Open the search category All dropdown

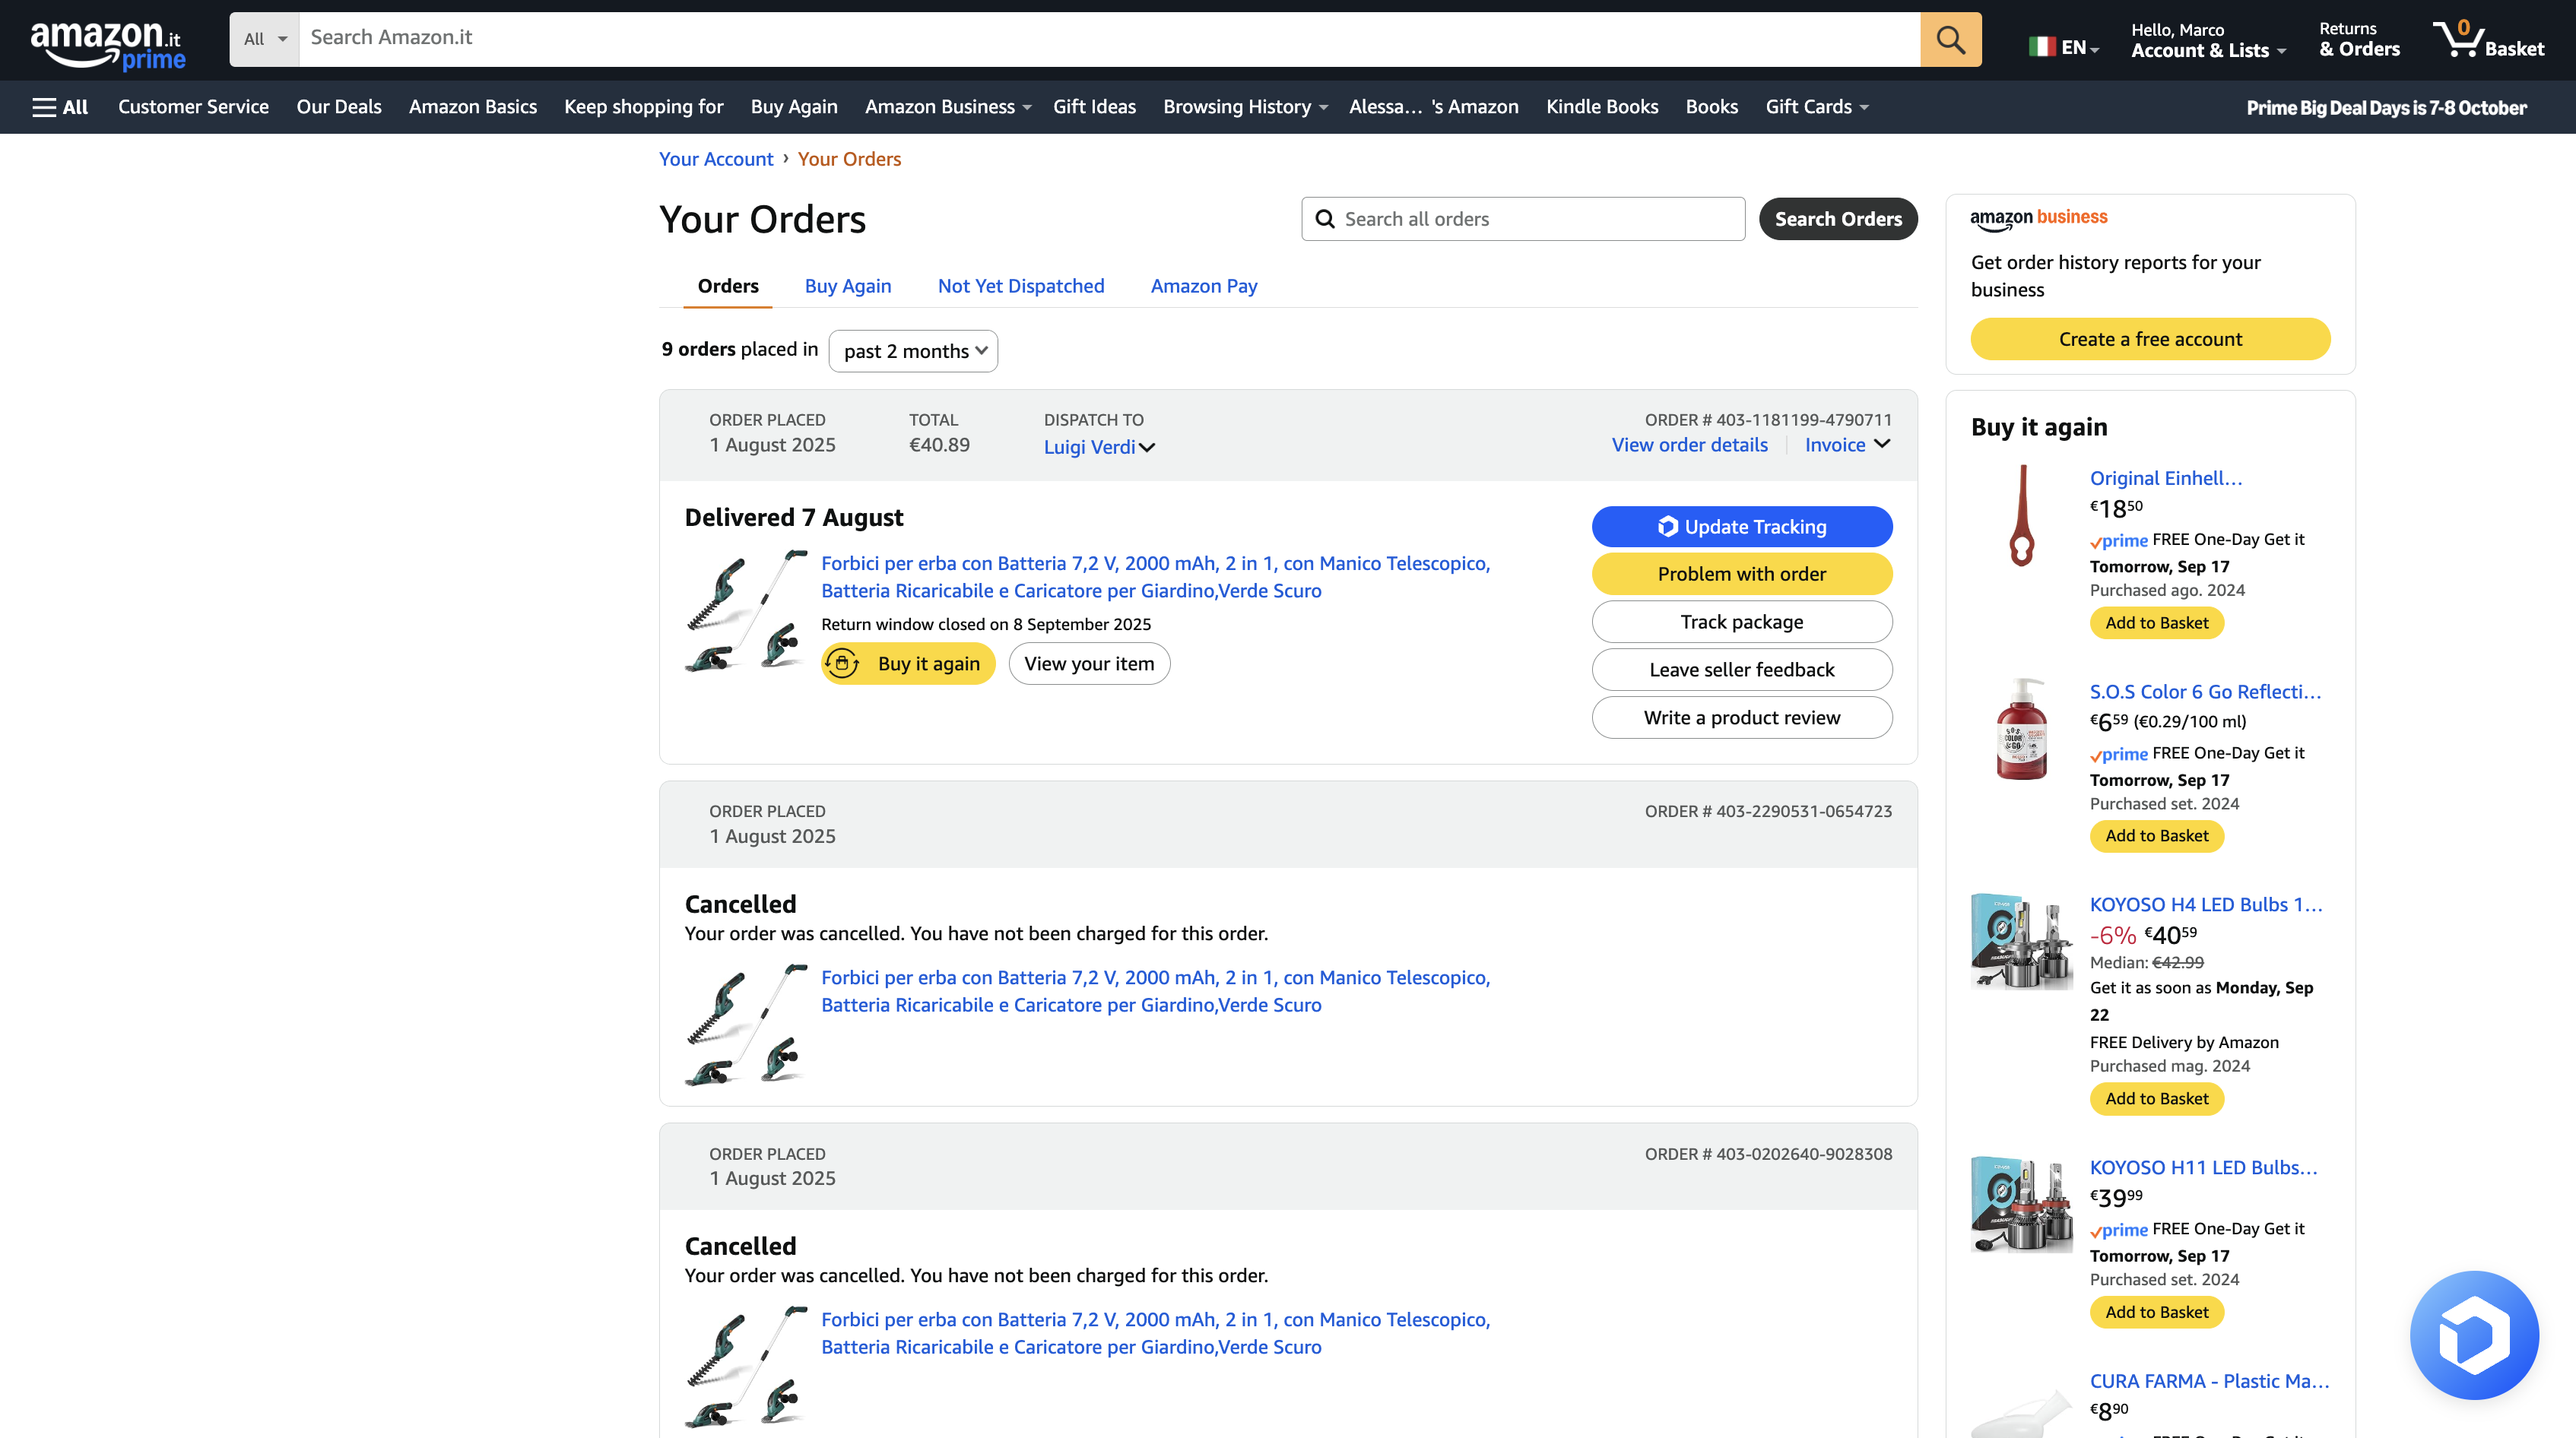(265, 39)
